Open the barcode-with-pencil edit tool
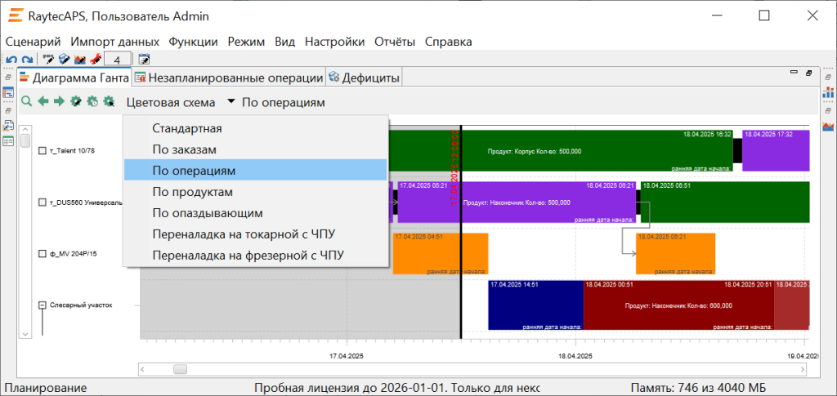 tap(48, 59)
